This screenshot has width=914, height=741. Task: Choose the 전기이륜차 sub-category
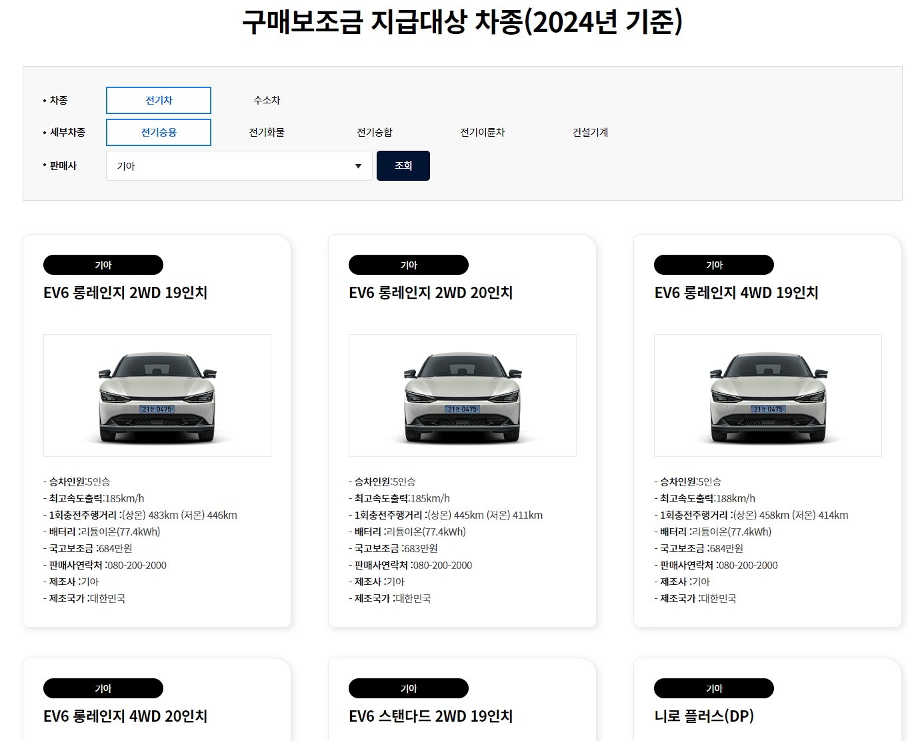pos(483,132)
